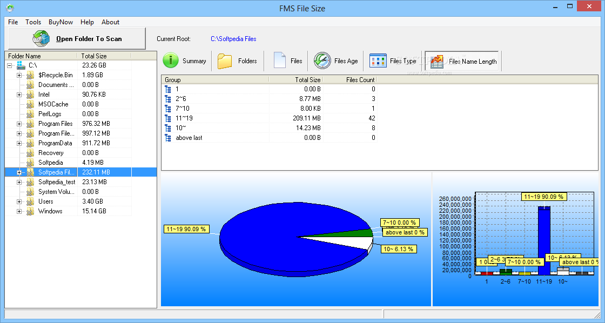Click the group icon for 7~10

point(168,109)
